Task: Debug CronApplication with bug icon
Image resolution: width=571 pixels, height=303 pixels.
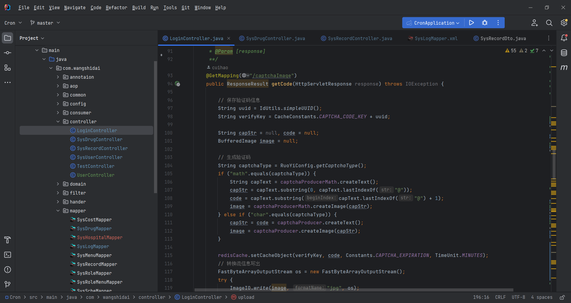Action: pos(485,23)
